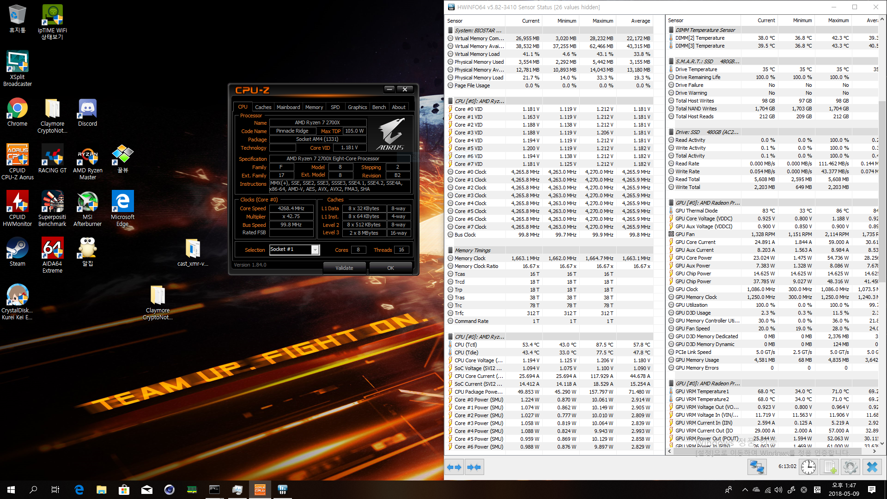Screen dimensions: 887x499
Task: Switch to CPU-Z SPD tab
Action: [335, 107]
